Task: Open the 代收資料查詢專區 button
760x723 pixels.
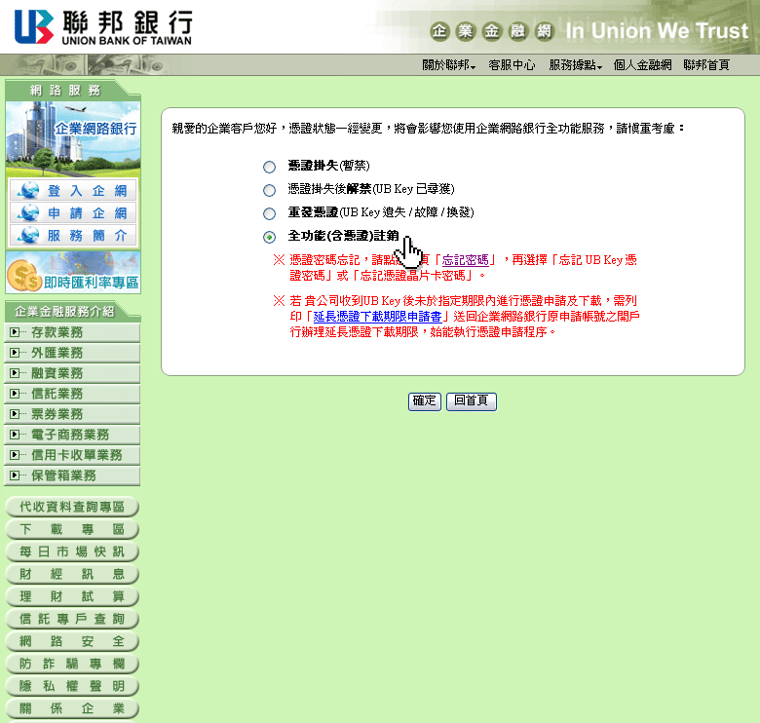Action: pos(72,507)
